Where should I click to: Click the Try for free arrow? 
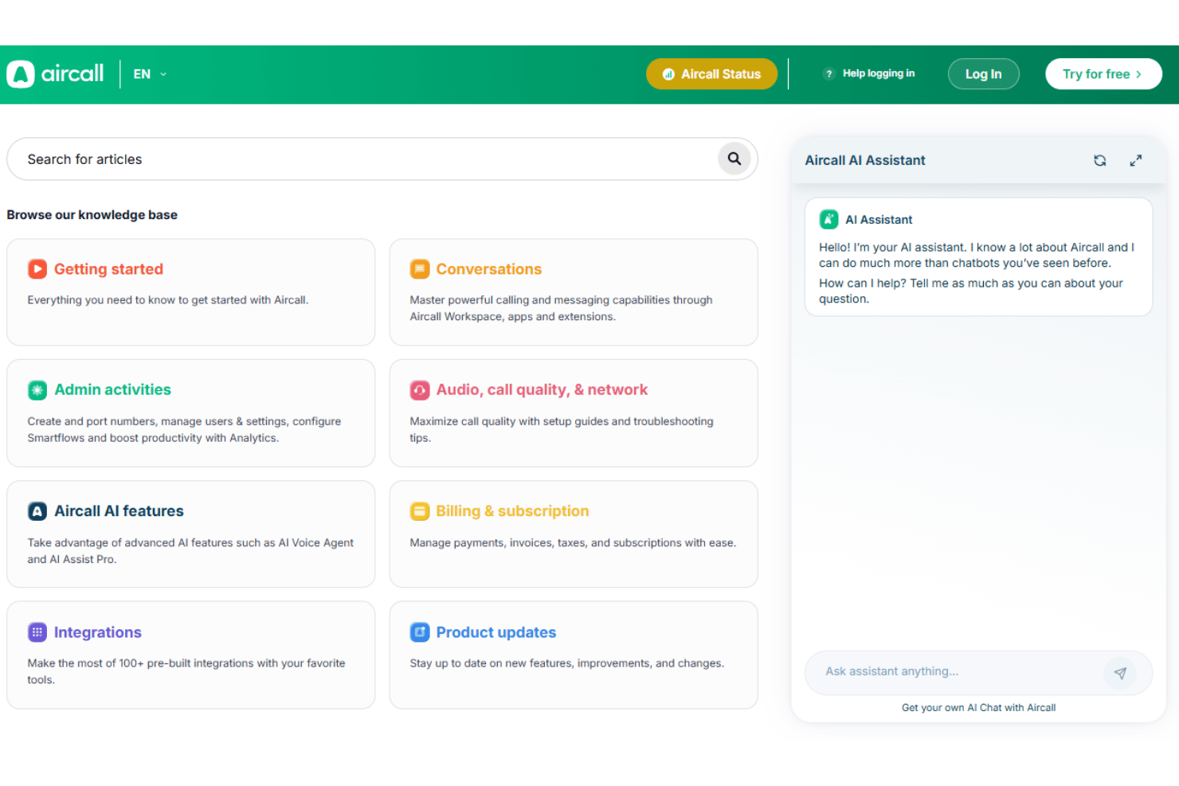pyautogui.click(x=1138, y=74)
